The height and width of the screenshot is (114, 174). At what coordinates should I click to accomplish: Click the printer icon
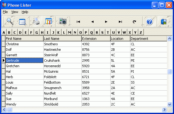point(37,22)
